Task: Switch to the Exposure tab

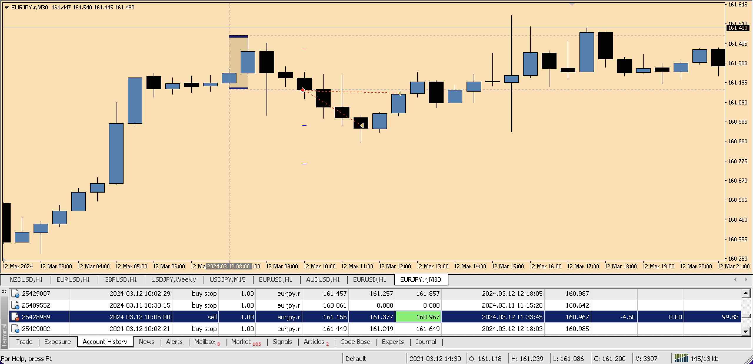Action: (57, 341)
